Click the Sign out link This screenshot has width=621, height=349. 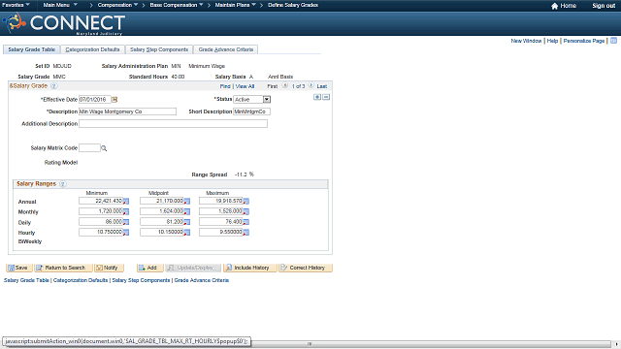click(x=604, y=6)
